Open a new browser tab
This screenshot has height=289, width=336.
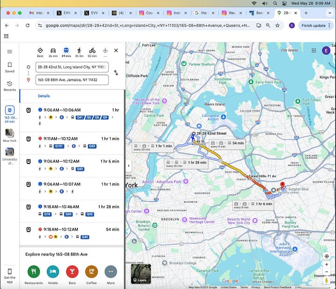point(306,13)
